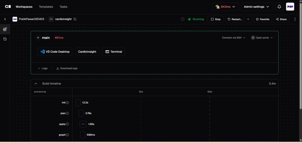Image resolution: width=302 pixels, height=143 pixels.
Task: Click the info icon next to plan
Action: pos(67,113)
